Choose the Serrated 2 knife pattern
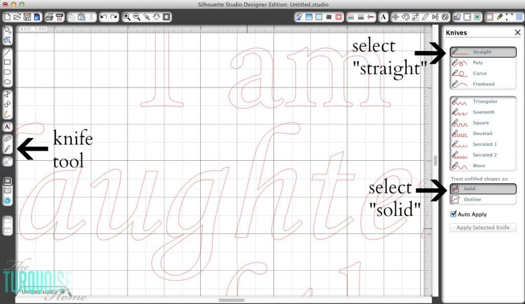525x304 pixels. [x=483, y=155]
